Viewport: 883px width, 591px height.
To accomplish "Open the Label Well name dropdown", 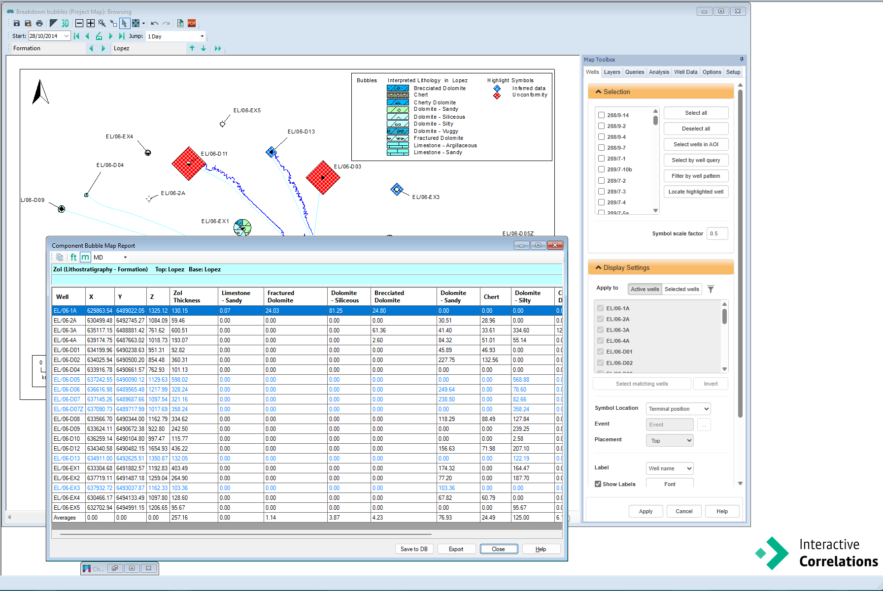I will pyautogui.click(x=669, y=468).
